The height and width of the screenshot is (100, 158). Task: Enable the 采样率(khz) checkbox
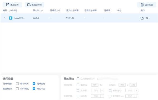tap(110, 96)
